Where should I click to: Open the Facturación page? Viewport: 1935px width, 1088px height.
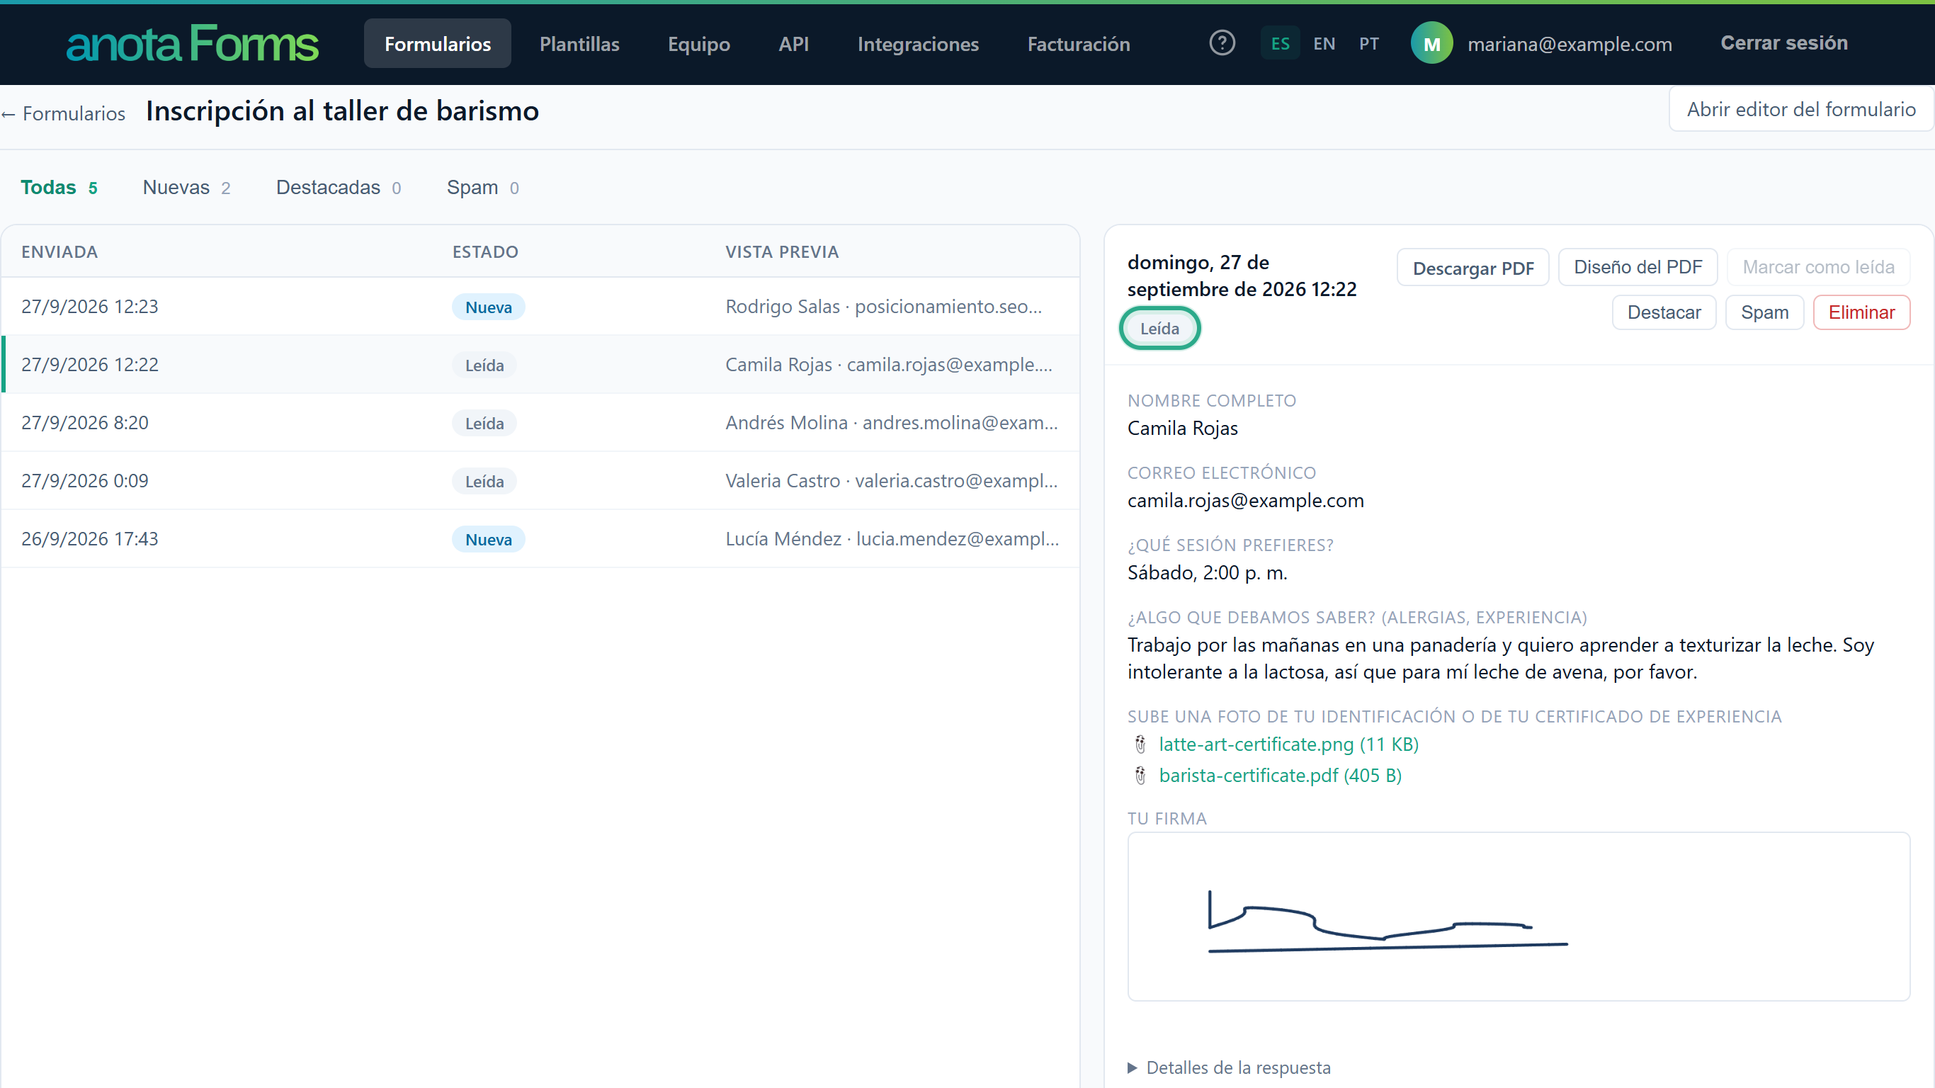1079,44
